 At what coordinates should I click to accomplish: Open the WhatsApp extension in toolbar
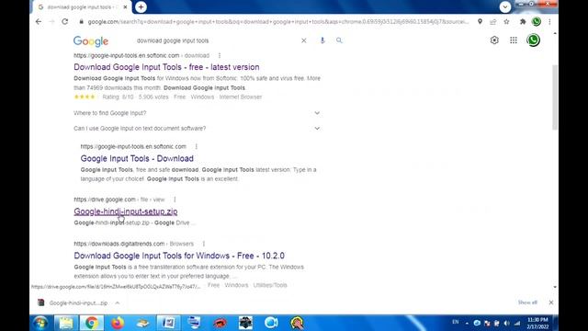[537, 22]
